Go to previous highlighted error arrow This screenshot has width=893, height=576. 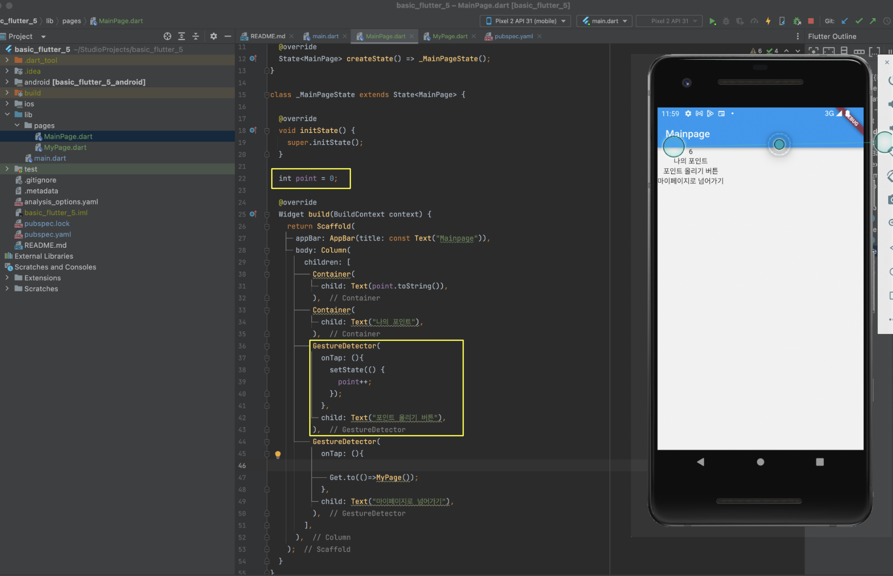(787, 51)
